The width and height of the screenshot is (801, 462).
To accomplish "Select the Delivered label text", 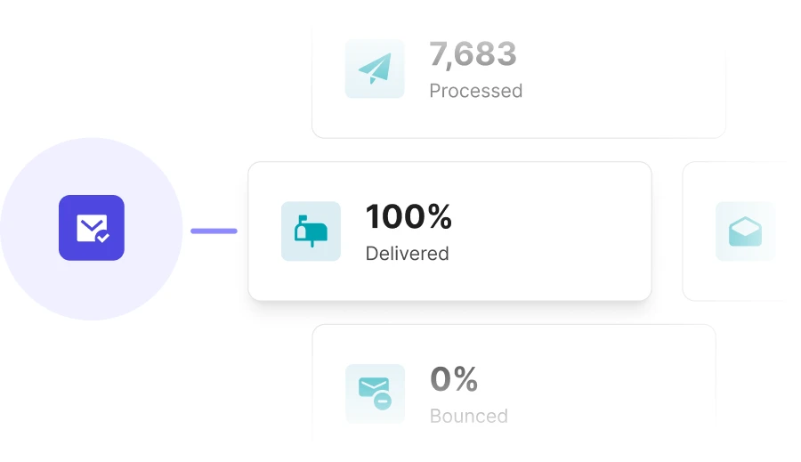I will [407, 254].
